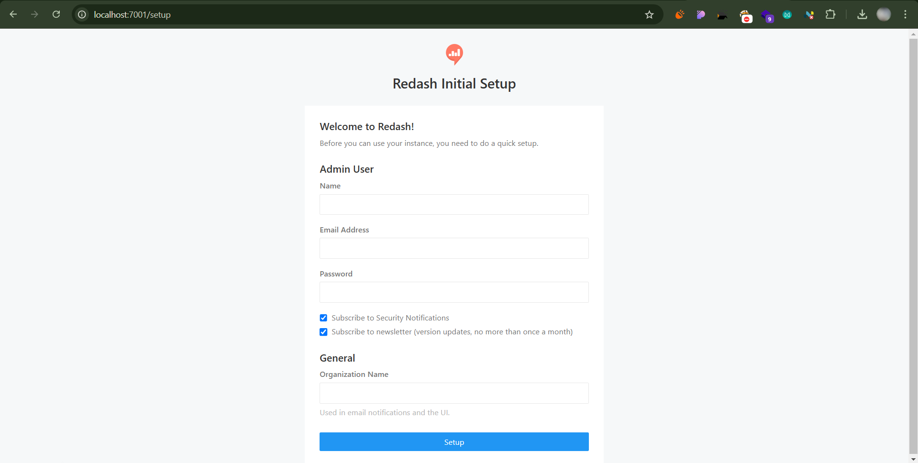Click the Redash logo icon
This screenshot has height=463, width=918.
coord(454,54)
